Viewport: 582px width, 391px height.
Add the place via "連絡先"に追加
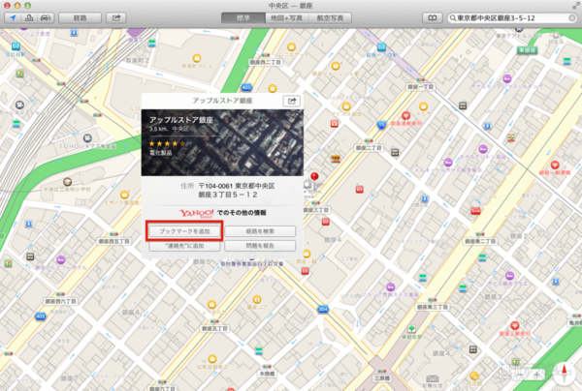point(184,246)
